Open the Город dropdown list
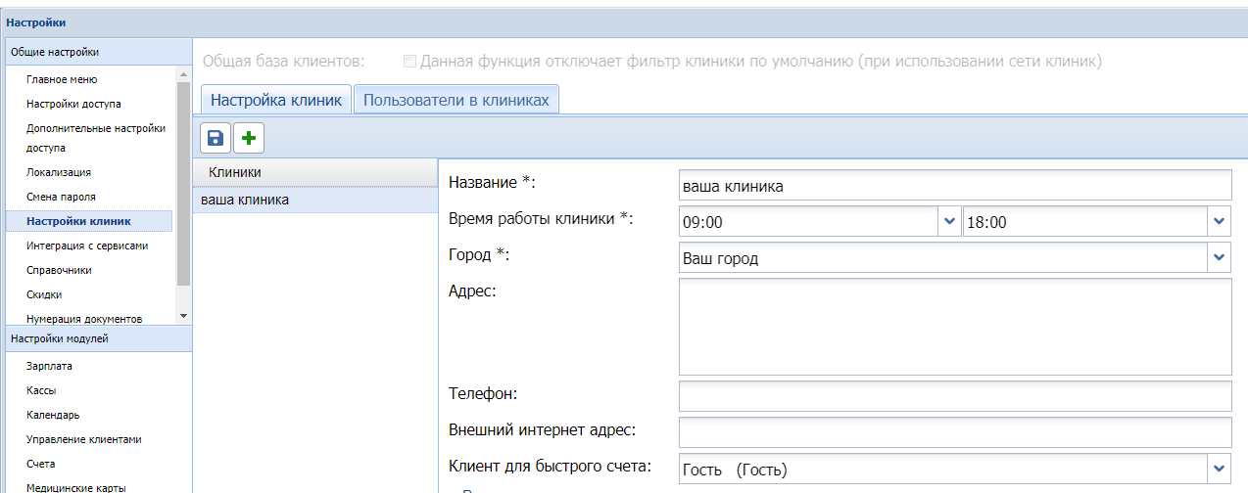Screen dimensions: 1248x493 (1219, 258)
